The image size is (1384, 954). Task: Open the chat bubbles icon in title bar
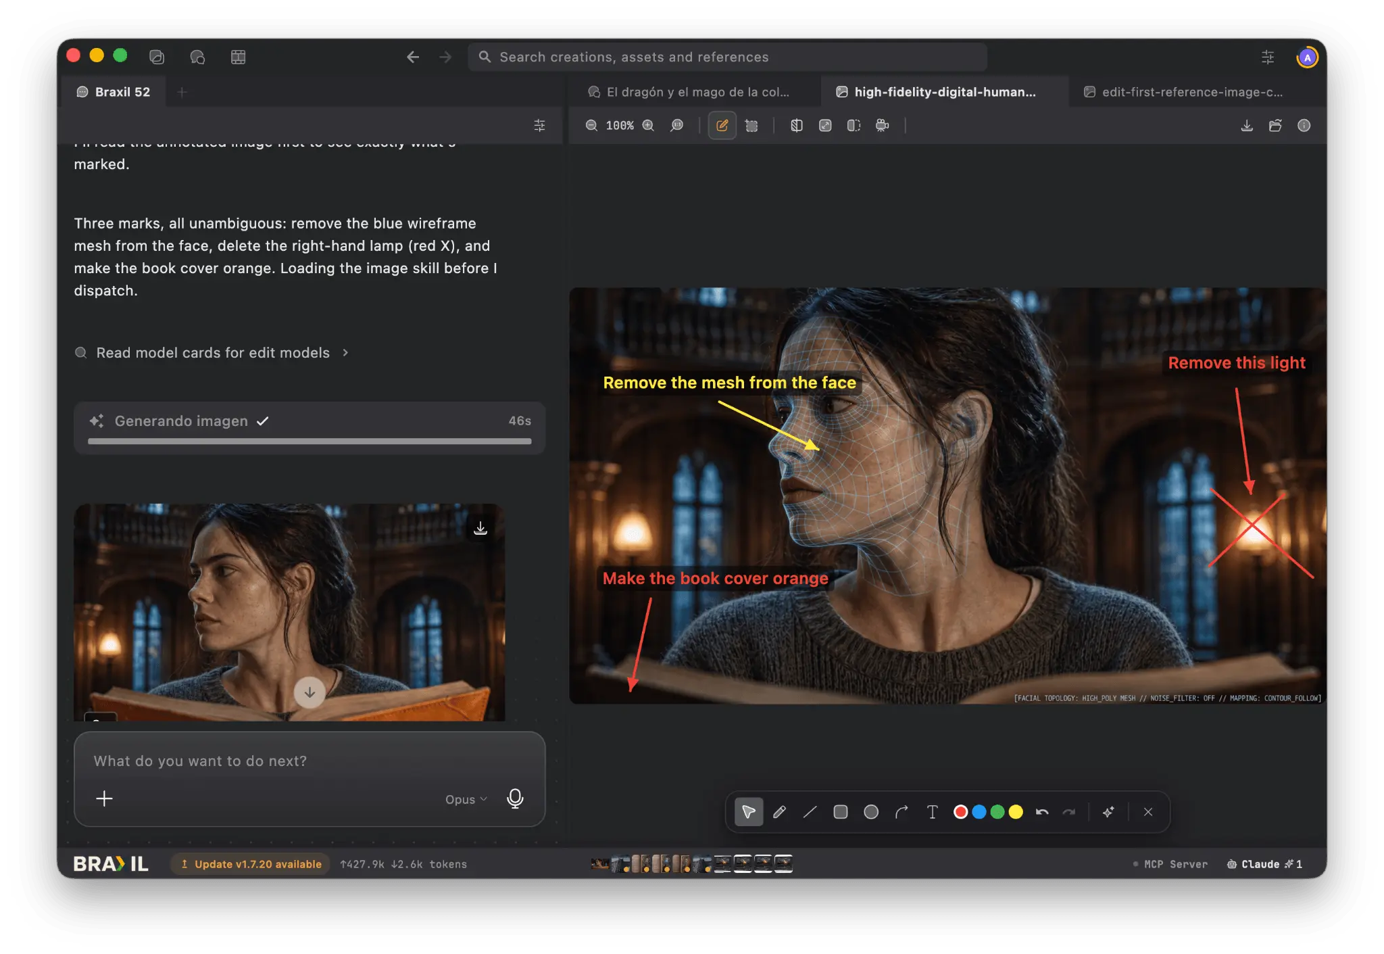[x=197, y=57]
